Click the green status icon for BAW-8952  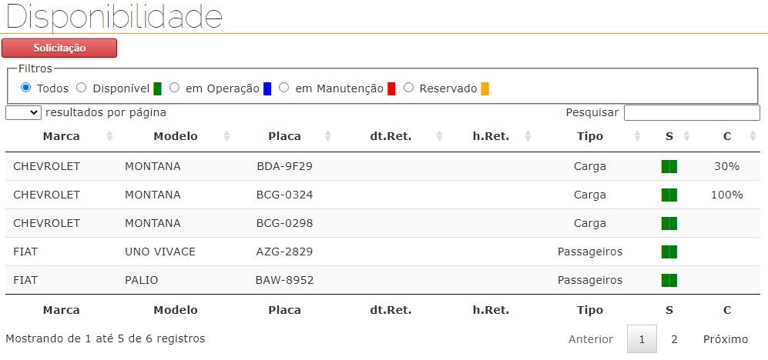(x=669, y=280)
